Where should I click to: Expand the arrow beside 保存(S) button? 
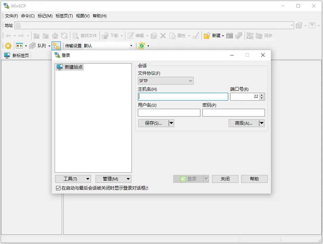(172, 123)
